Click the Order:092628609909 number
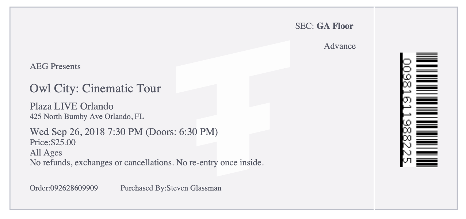The width and height of the screenshot is (466, 219). pos(64,188)
